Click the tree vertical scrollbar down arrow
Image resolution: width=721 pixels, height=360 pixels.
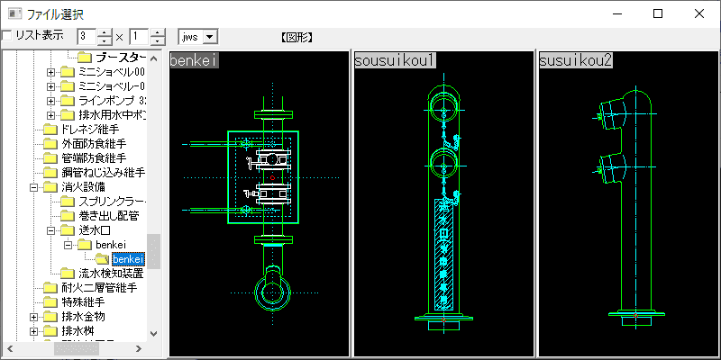[153, 333]
